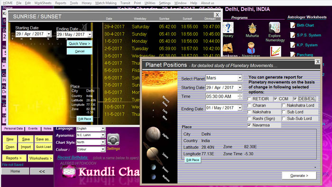
Task: Click the Naamkaran boy icon
Action: pyautogui.click(x=251, y=48)
